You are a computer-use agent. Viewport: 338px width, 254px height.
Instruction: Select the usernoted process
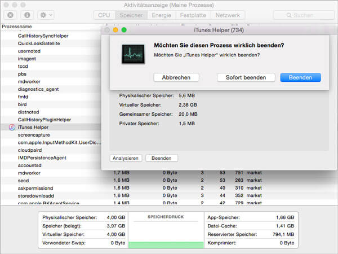click(51, 51)
